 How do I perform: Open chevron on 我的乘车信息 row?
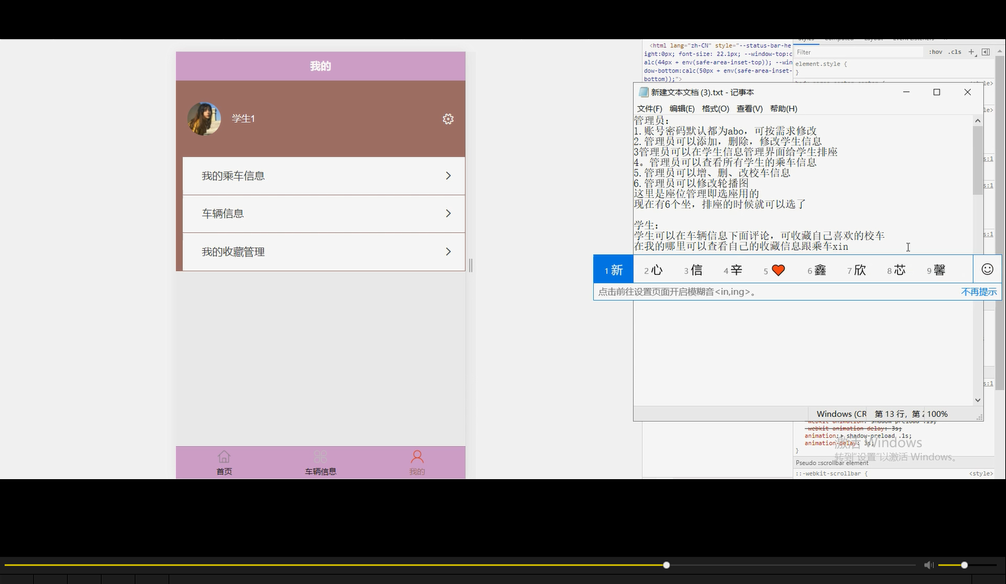point(448,176)
